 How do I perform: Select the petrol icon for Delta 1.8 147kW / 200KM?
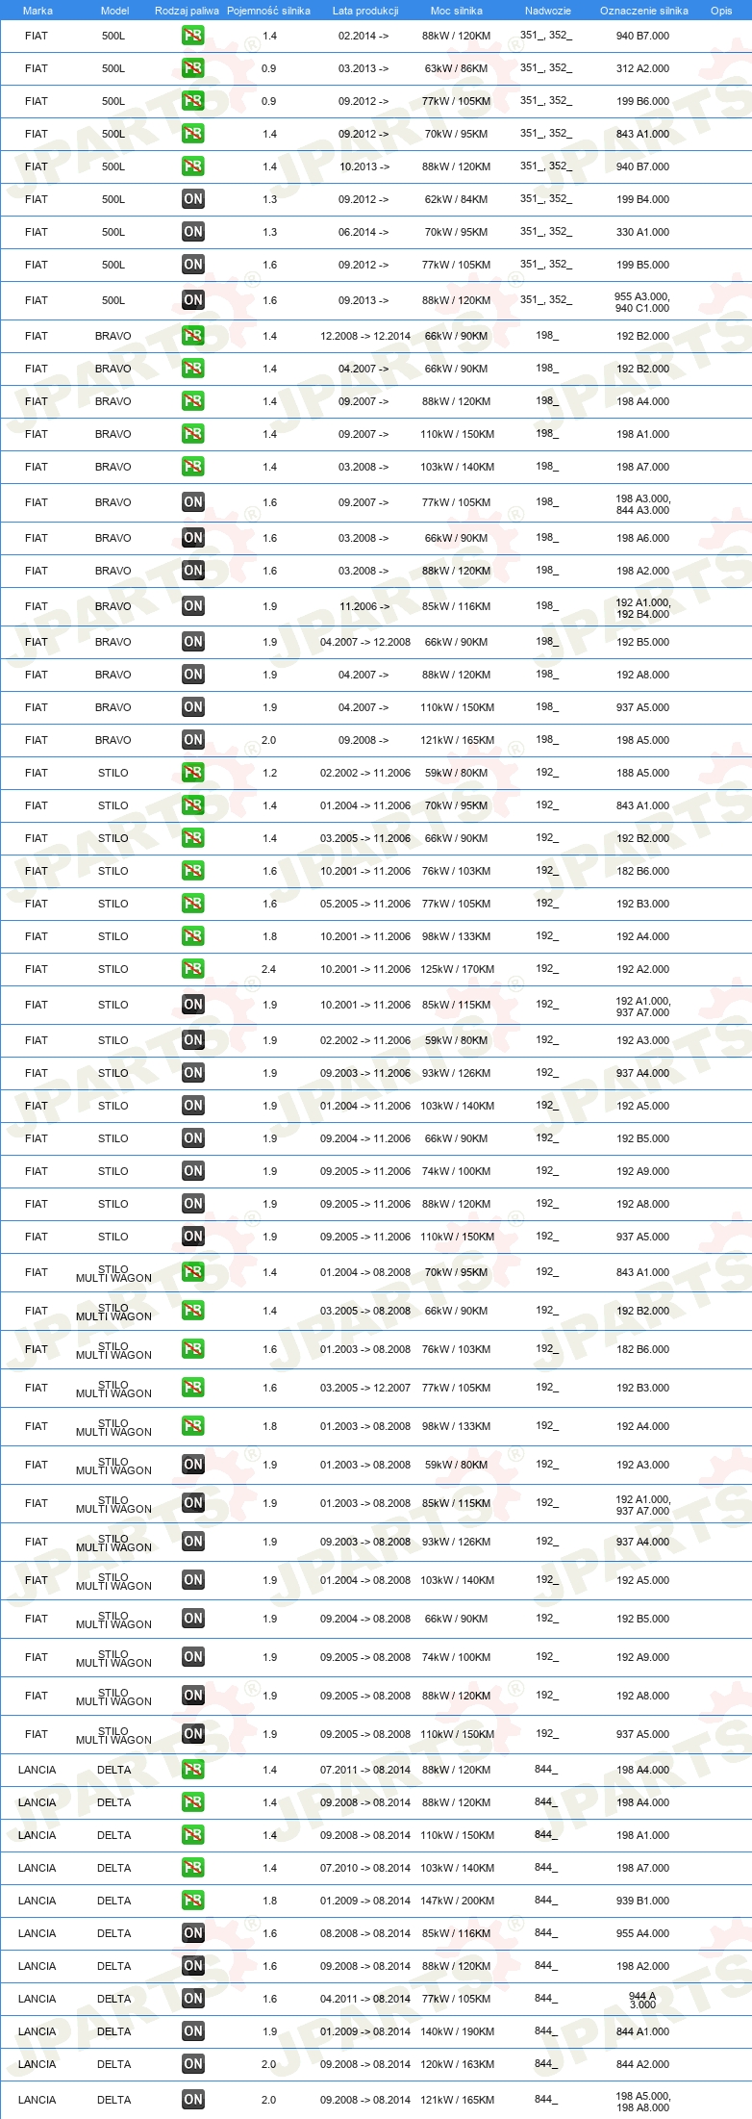click(193, 1901)
